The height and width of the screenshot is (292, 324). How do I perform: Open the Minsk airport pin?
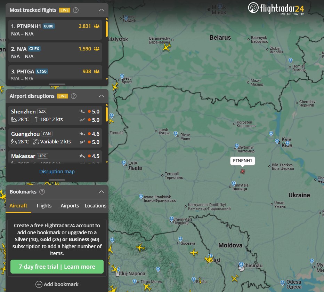[220, 6]
